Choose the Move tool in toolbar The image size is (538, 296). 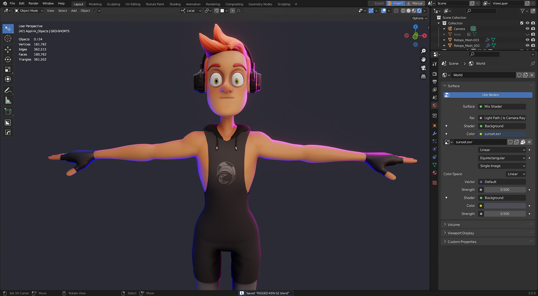[x=8, y=49]
